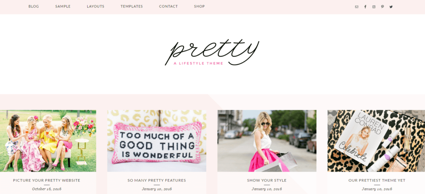Open the Layouts menu item
The image size is (425, 194).
tap(95, 7)
